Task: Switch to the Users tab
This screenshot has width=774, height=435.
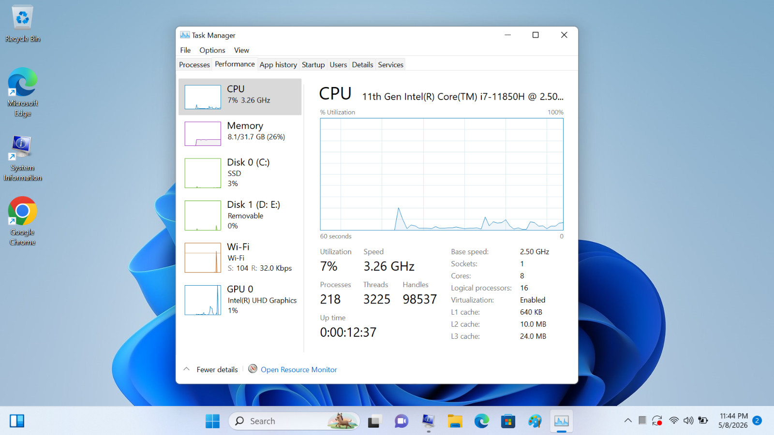Action: click(338, 65)
